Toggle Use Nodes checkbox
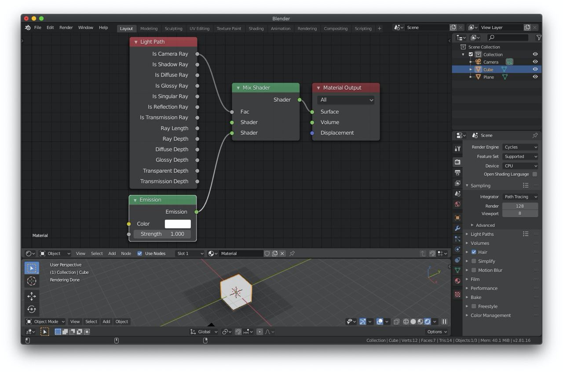 pos(139,253)
